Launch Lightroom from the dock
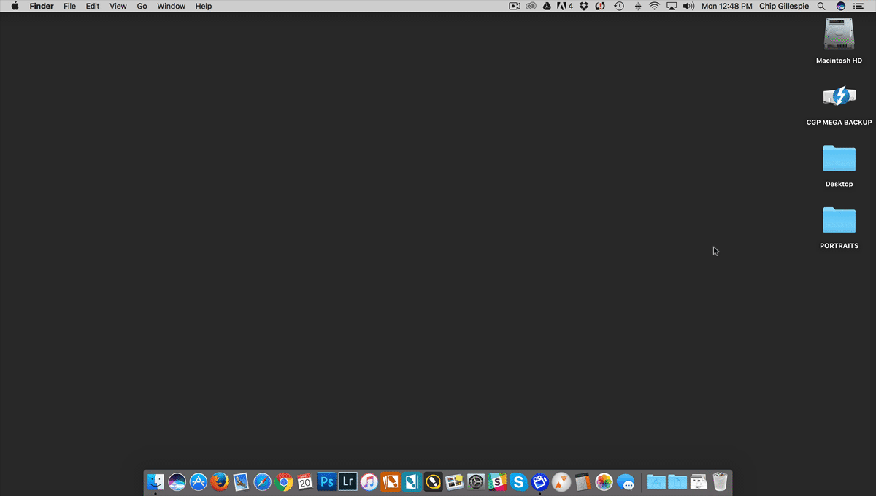This screenshot has width=876, height=496. click(348, 481)
